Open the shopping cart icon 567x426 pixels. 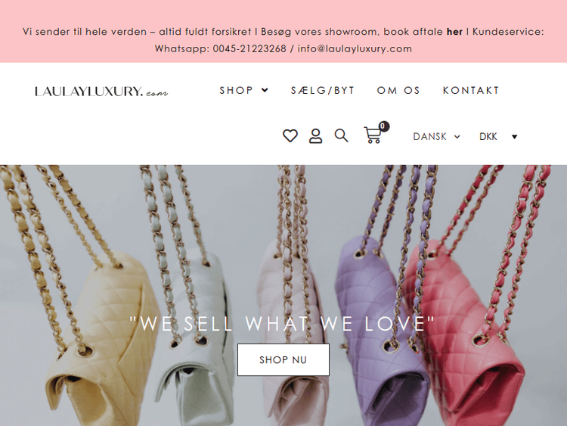click(x=373, y=135)
